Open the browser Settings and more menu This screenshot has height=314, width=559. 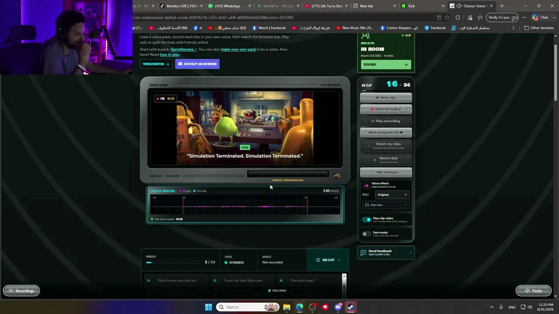524,17
